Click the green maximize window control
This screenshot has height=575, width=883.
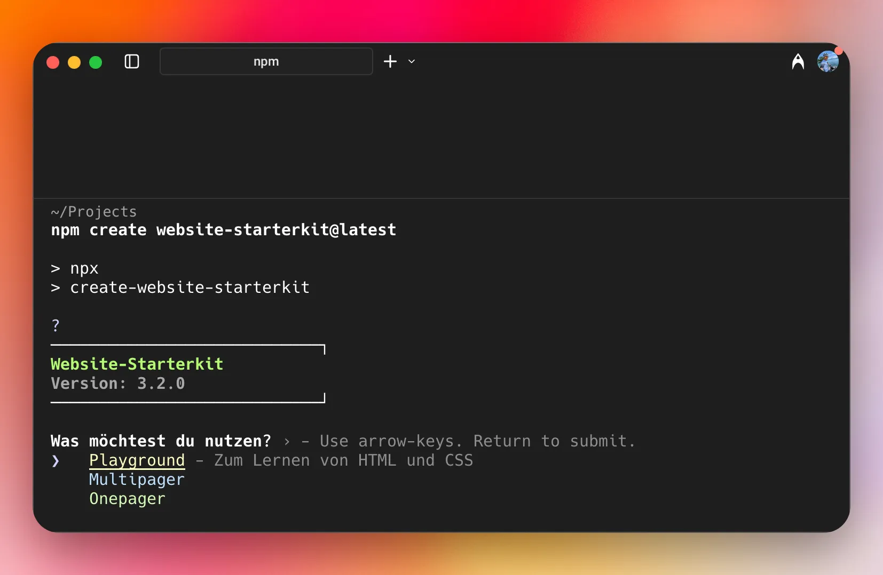96,62
